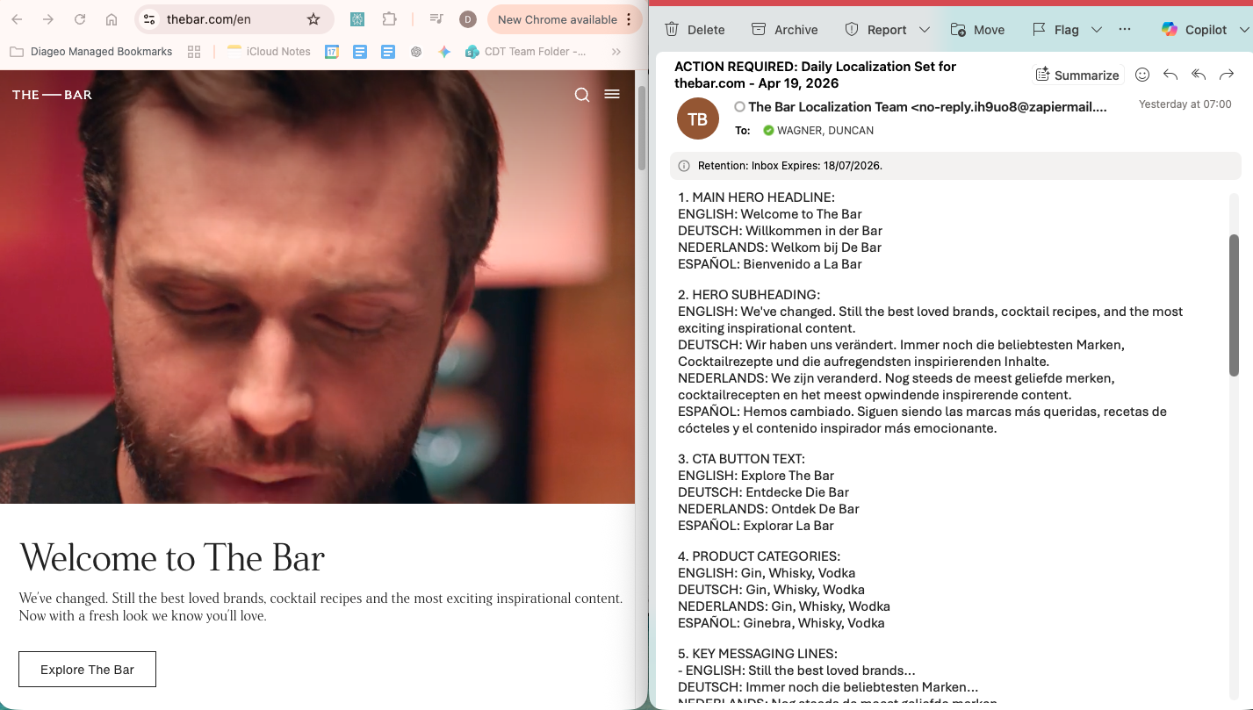The width and height of the screenshot is (1253, 710).
Task: Open search on The Bar website
Action: (x=582, y=95)
